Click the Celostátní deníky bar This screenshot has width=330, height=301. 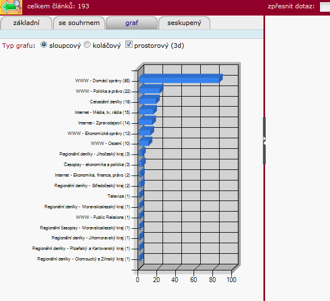click(x=149, y=99)
